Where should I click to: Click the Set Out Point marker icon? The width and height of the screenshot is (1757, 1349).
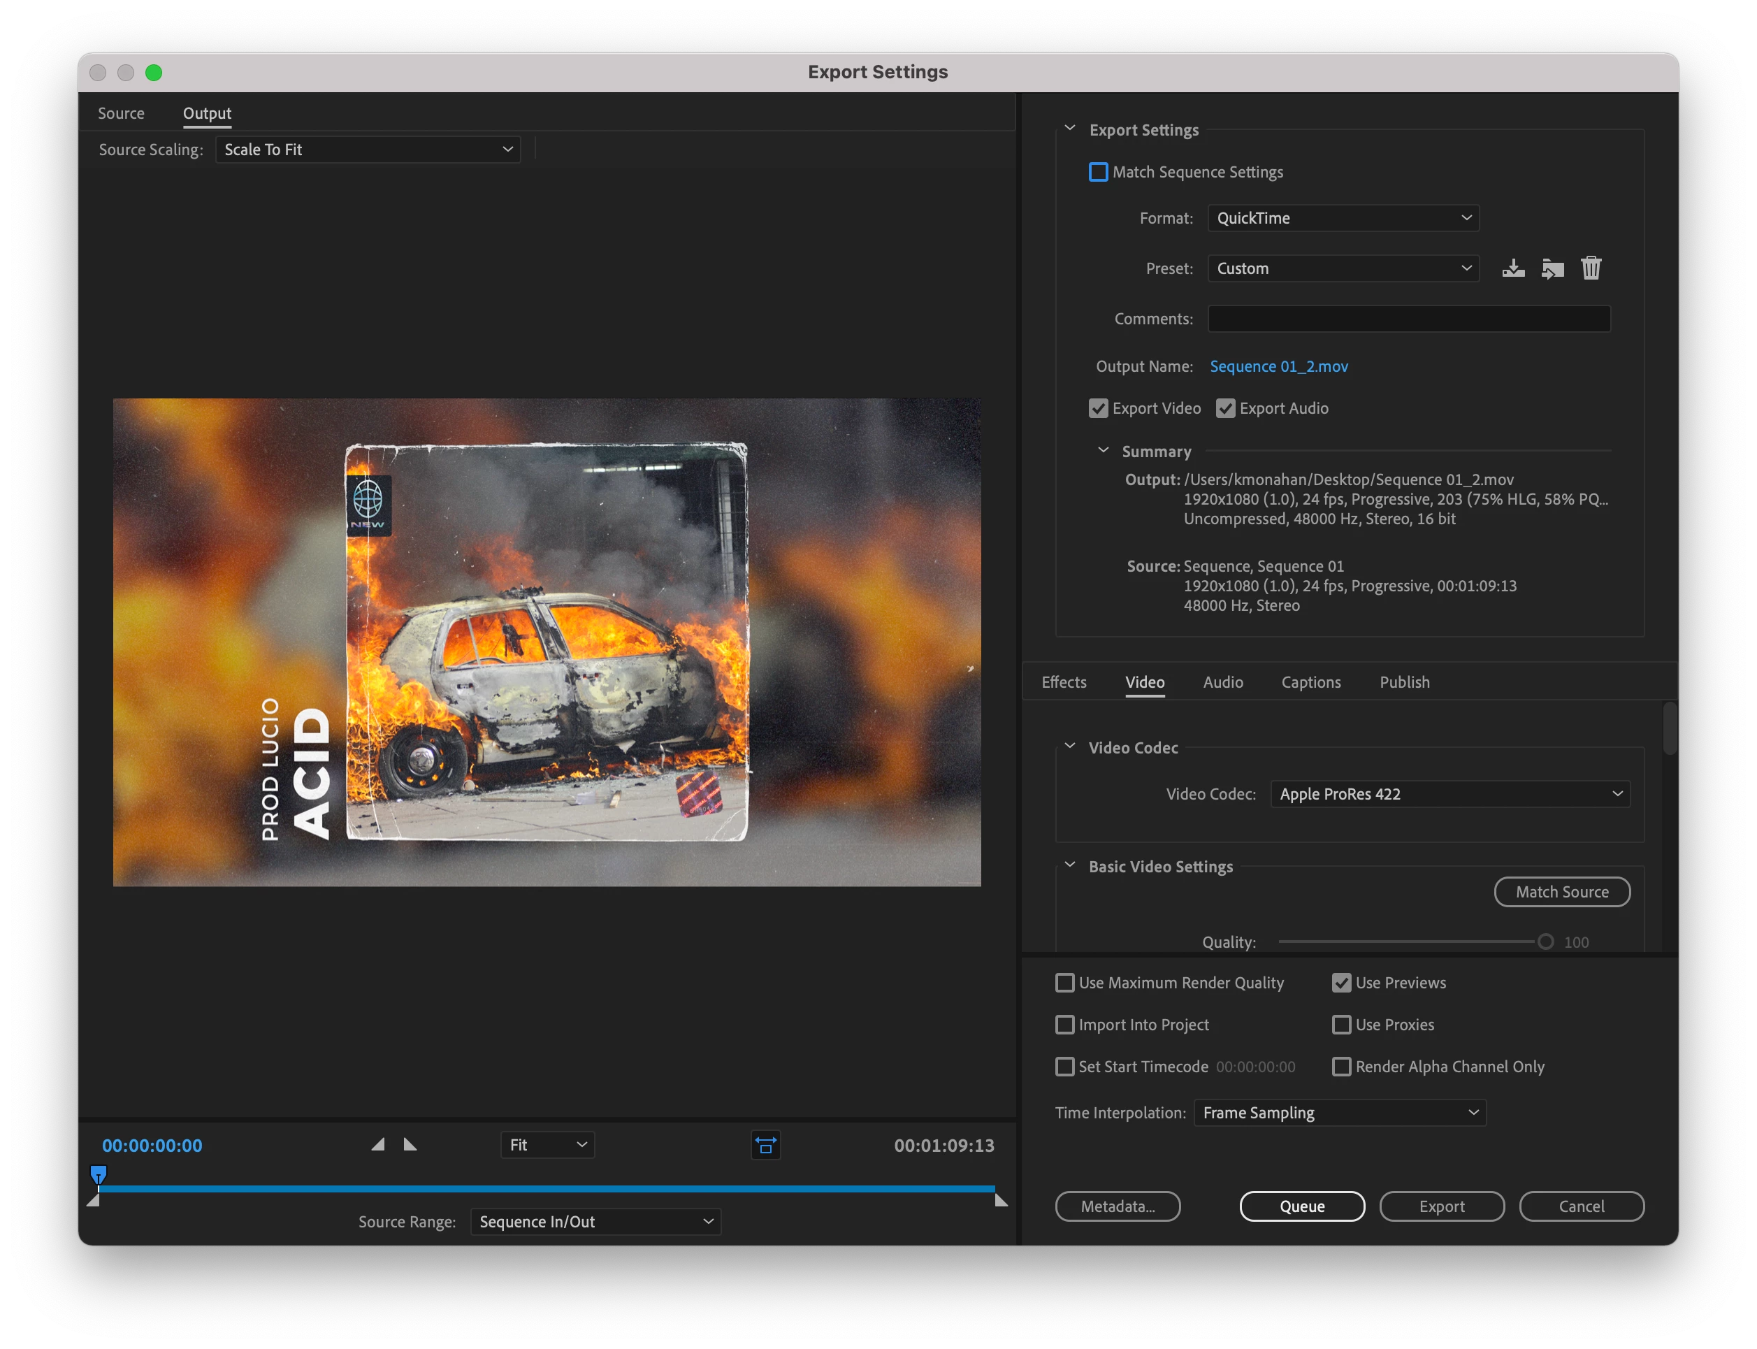[x=410, y=1144]
